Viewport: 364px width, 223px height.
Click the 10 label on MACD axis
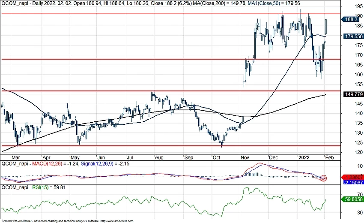pyautogui.click(x=360, y=166)
